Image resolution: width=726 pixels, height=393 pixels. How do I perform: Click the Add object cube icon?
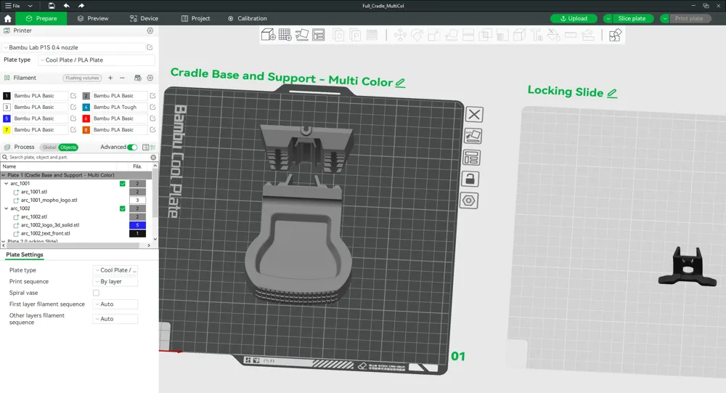point(269,35)
